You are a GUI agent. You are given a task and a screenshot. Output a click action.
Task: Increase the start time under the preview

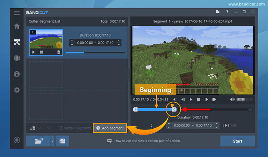(x=169, y=123)
